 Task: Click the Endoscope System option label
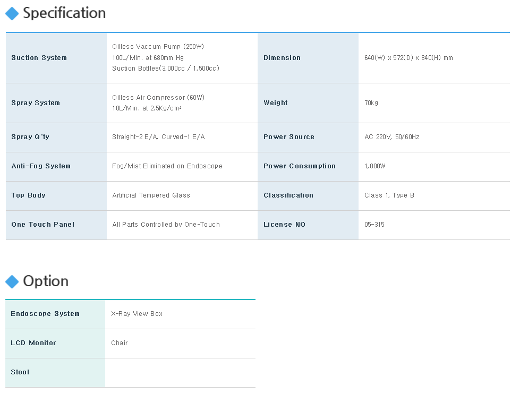click(45, 313)
